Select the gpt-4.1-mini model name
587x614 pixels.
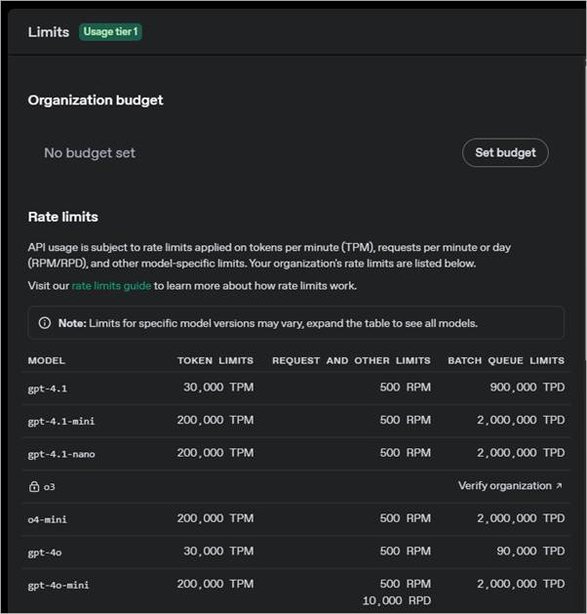[61, 422]
